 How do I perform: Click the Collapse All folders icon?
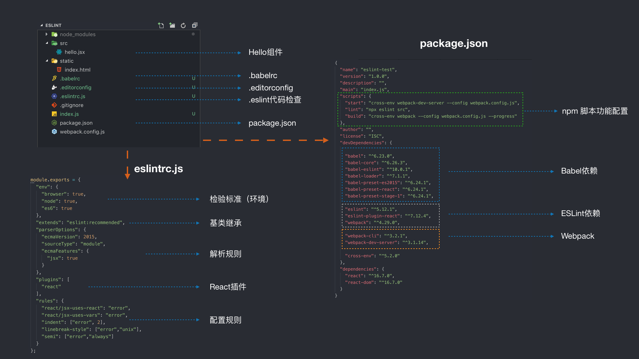click(x=195, y=25)
